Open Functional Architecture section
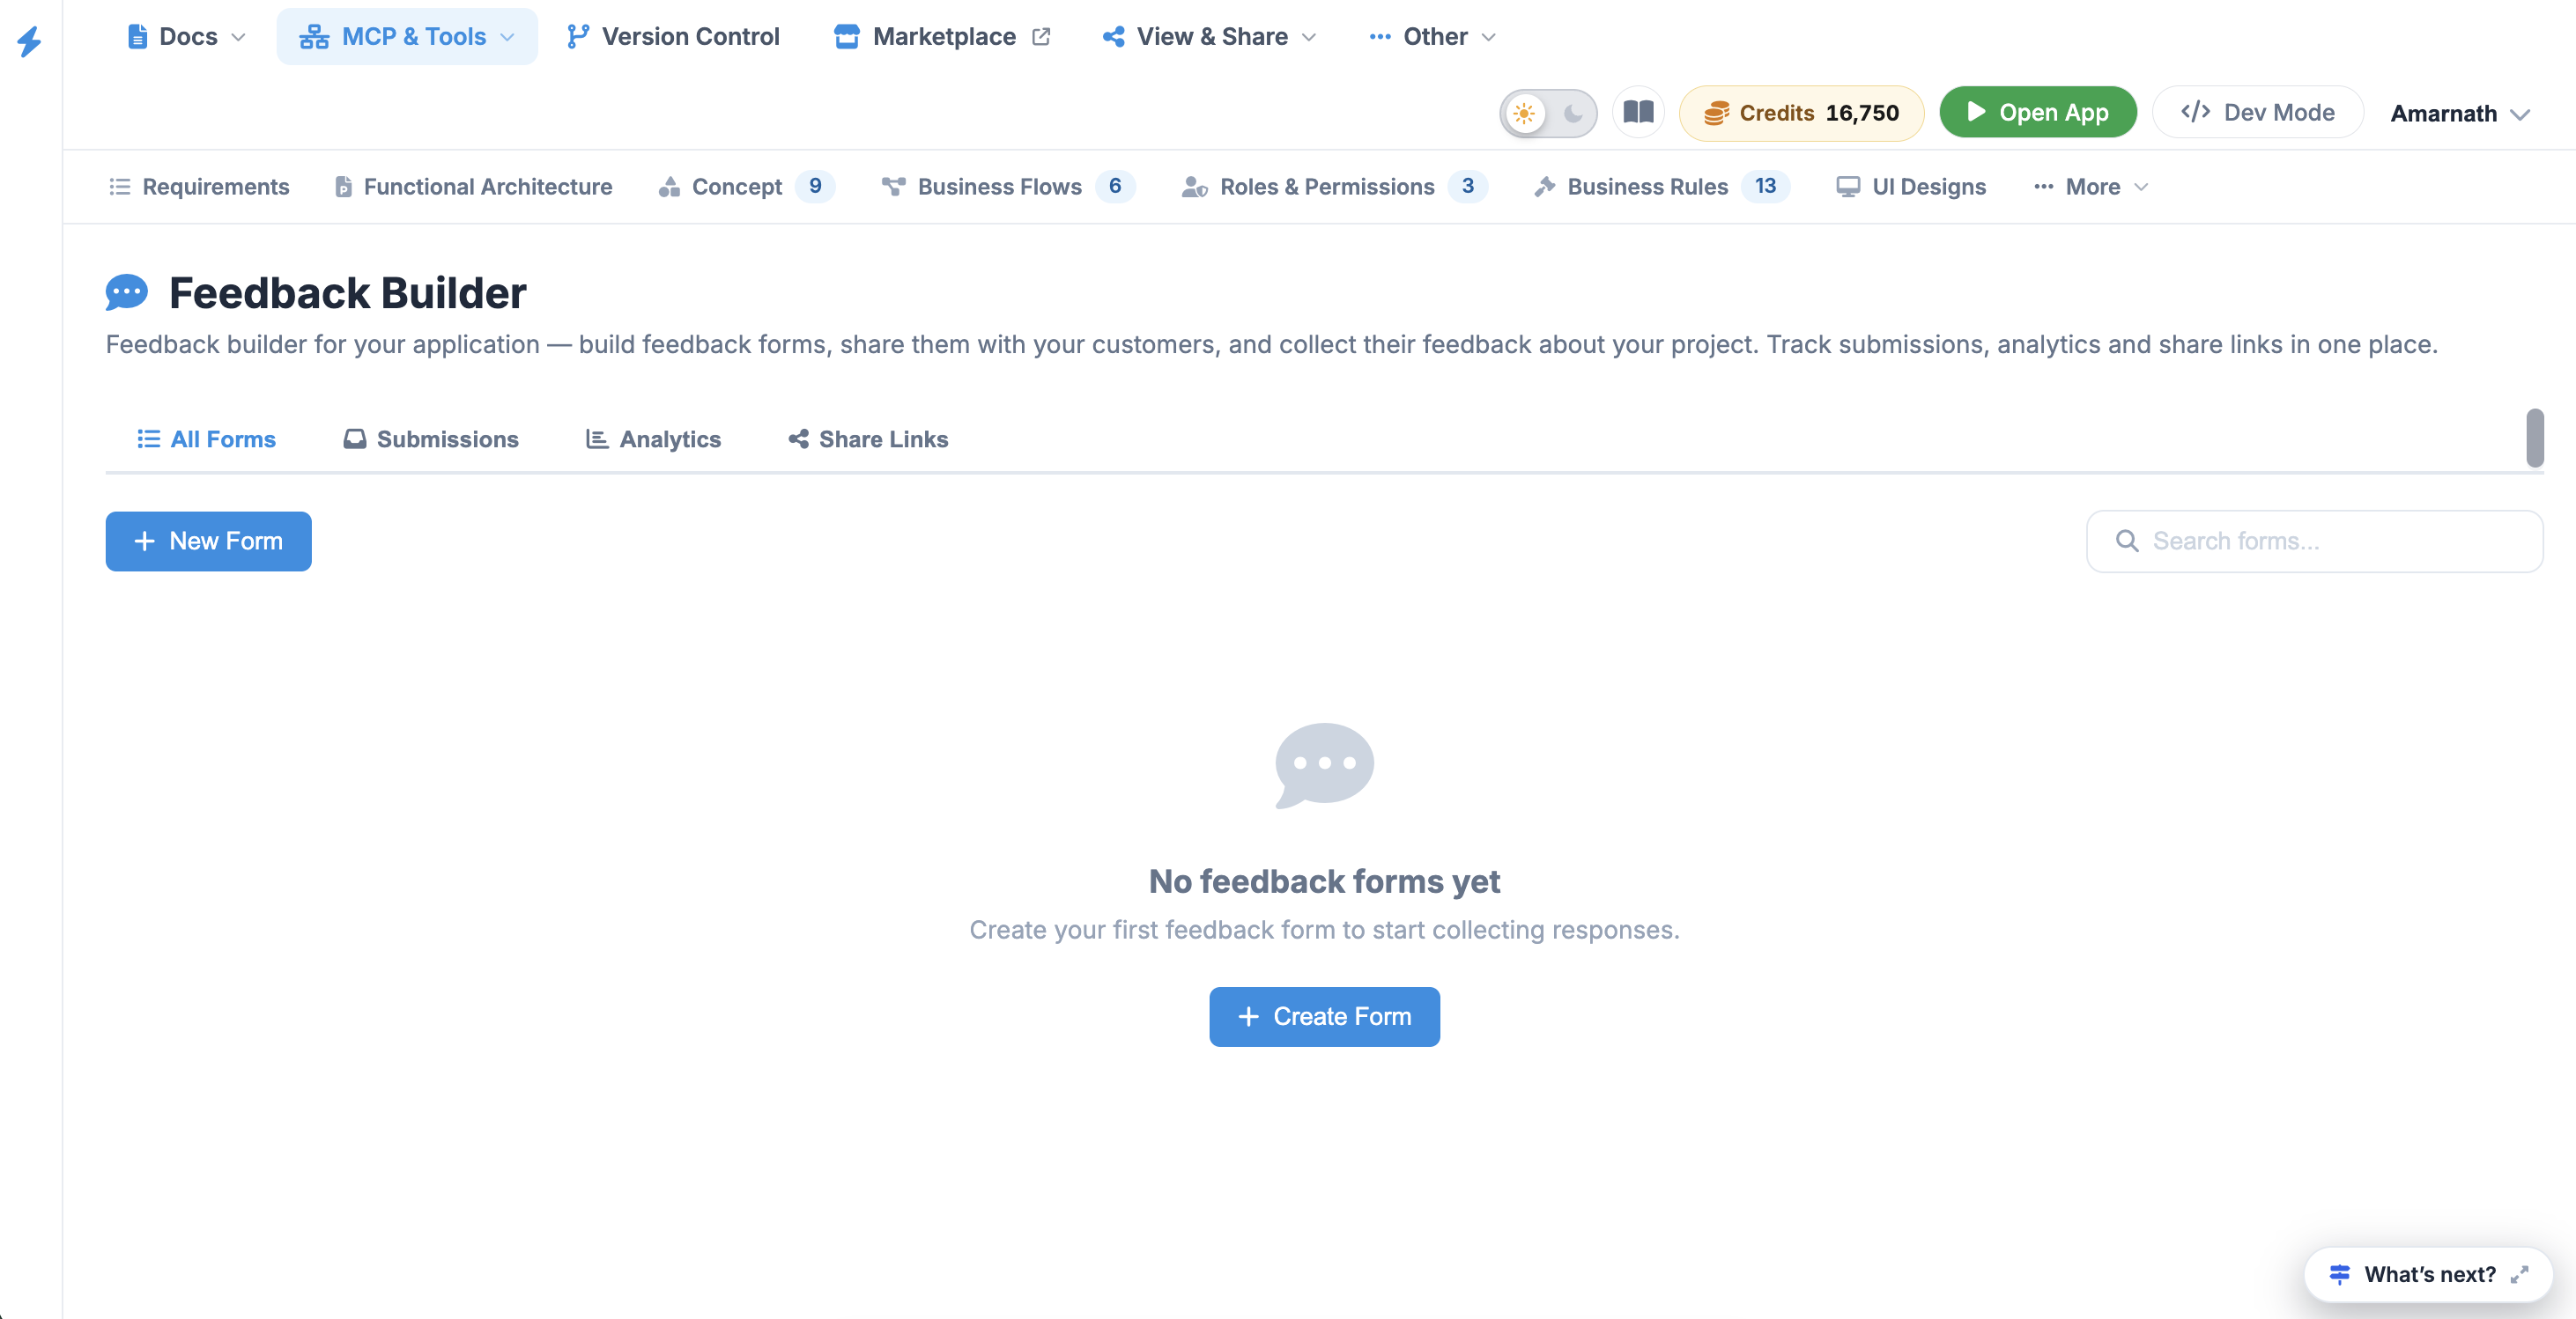Screen dimensions: 2576x1319 point(473,187)
